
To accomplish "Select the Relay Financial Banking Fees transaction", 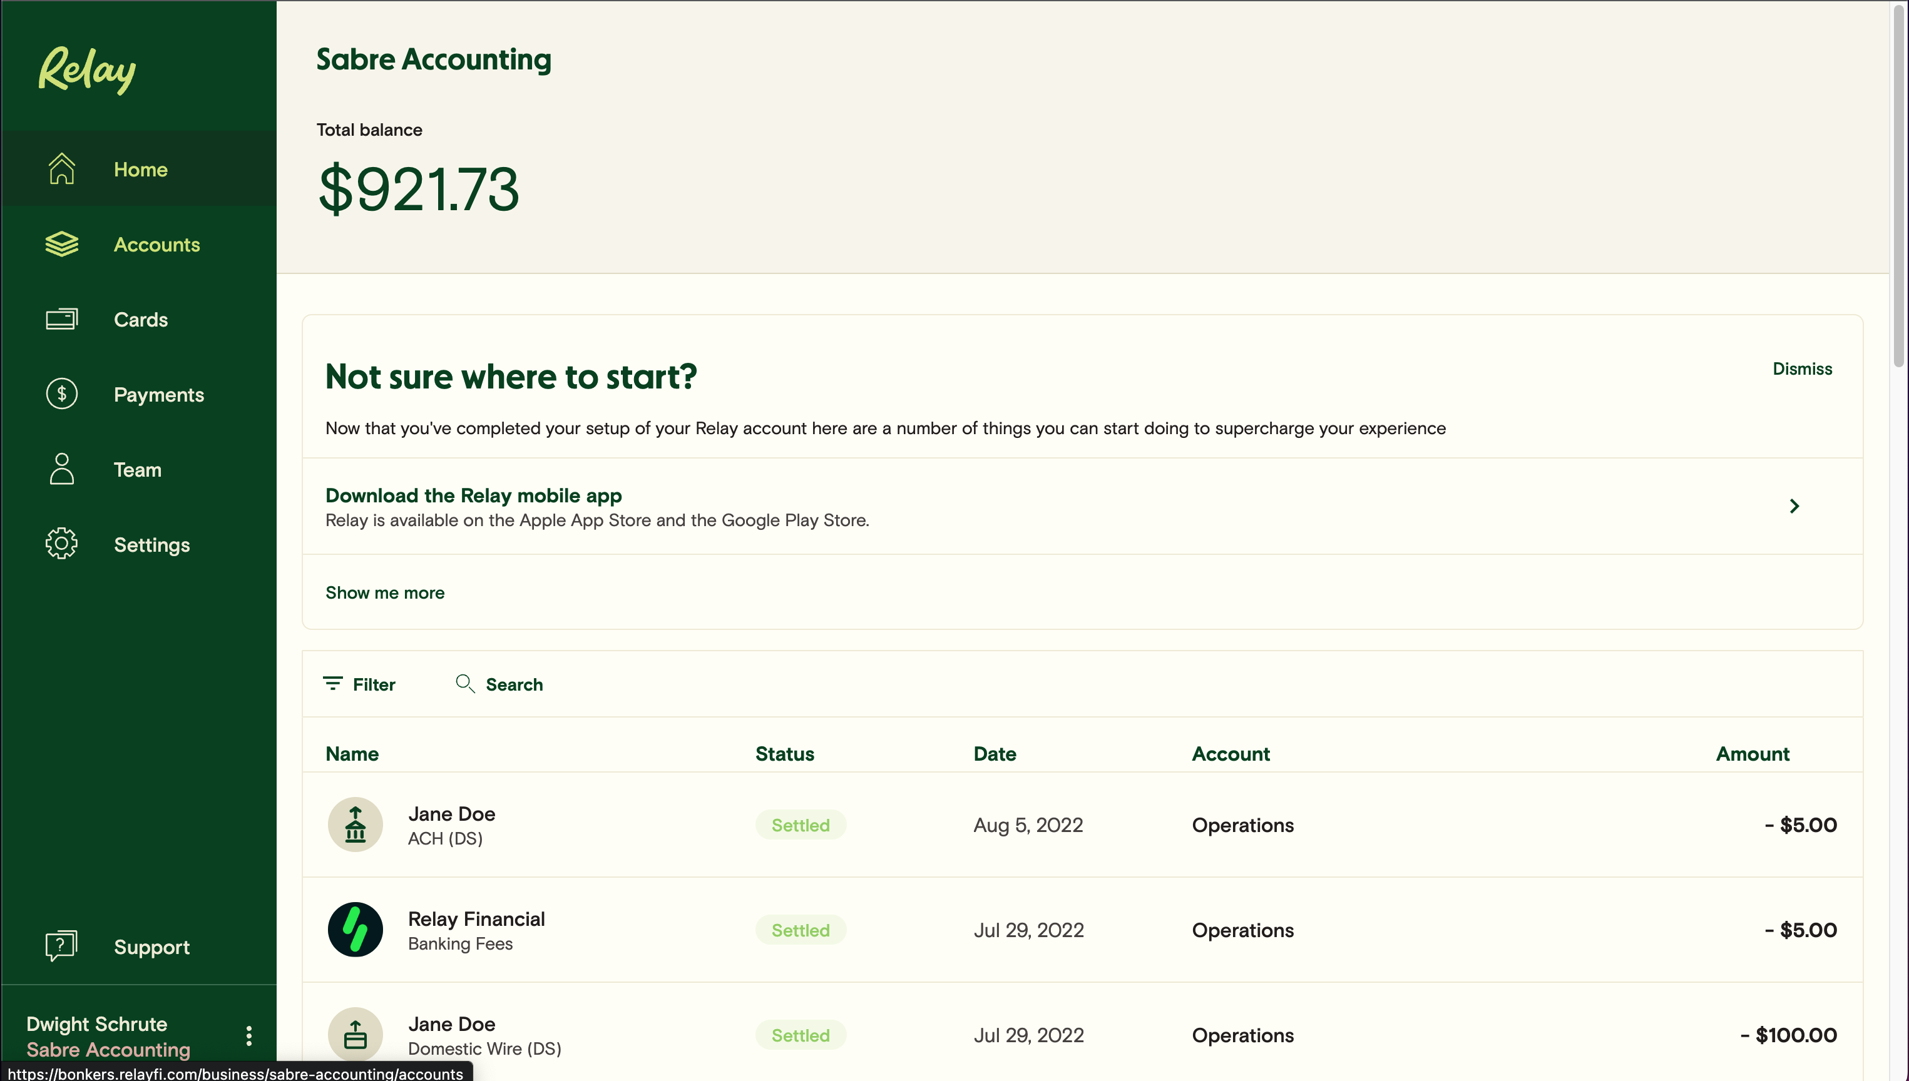I will click(1082, 930).
